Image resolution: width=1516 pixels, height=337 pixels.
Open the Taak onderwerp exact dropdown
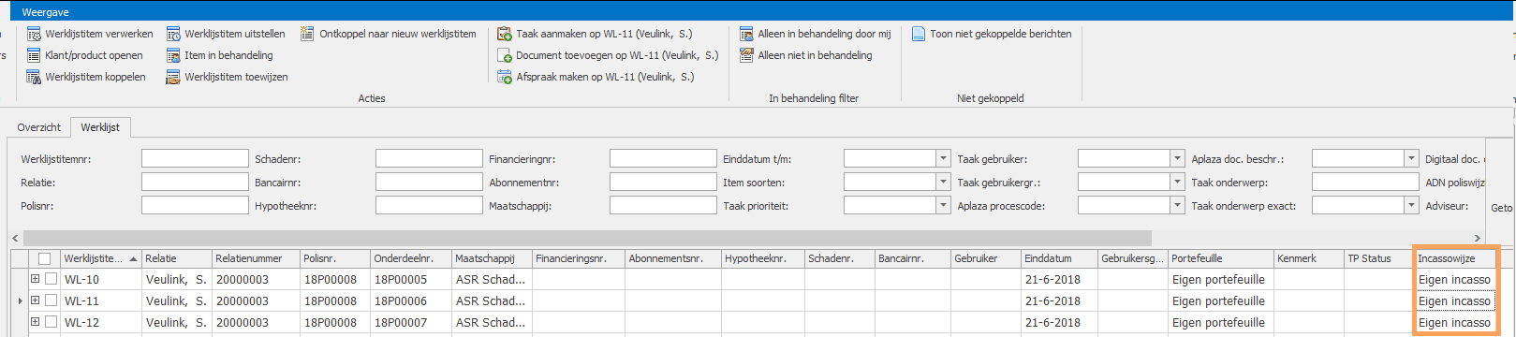pyautogui.click(x=1411, y=206)
